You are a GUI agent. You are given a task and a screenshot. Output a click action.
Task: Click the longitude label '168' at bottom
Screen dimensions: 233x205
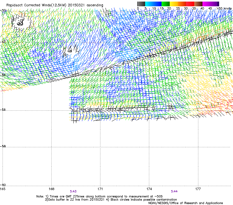point(51,189)
